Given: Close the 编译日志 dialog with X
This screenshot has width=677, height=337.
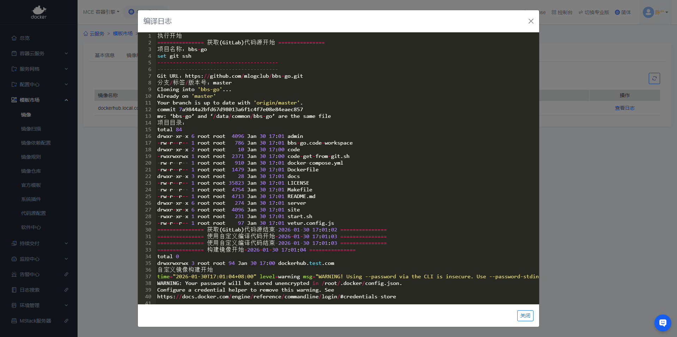Looking at the screenshot, I should coord(531,21).
